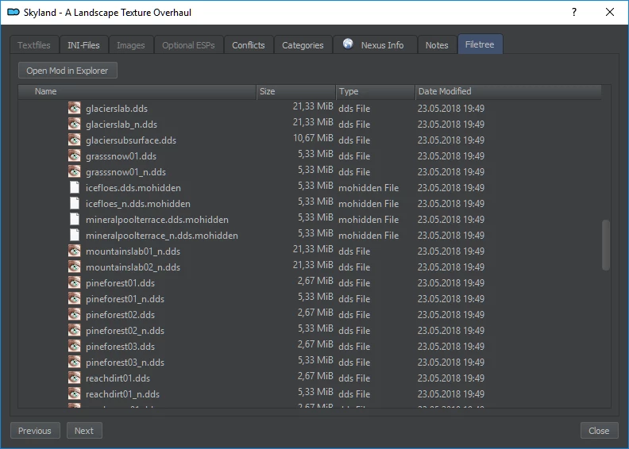Click the 10,67 MiB size cell
Image resolution: width=629 pixels, height=449 pixels.
(x=313, y=138)
